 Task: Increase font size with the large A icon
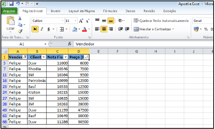click(x=81, y=21)
